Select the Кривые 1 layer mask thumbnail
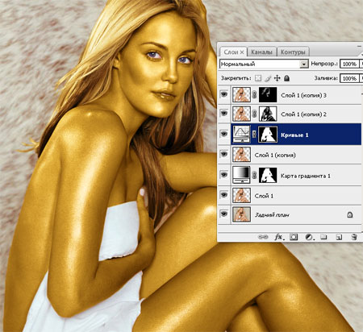Screen dimensions: 363x332 point(268,134)
